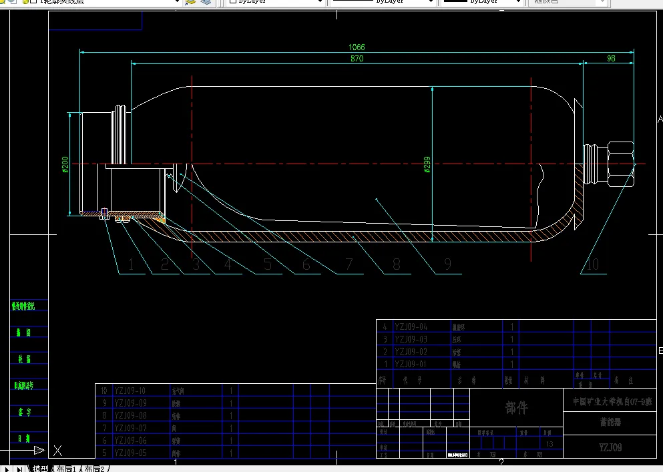Select the ø299 diameter dimension text
Viewport: 663px width, 472px height.
coord(427,164)
